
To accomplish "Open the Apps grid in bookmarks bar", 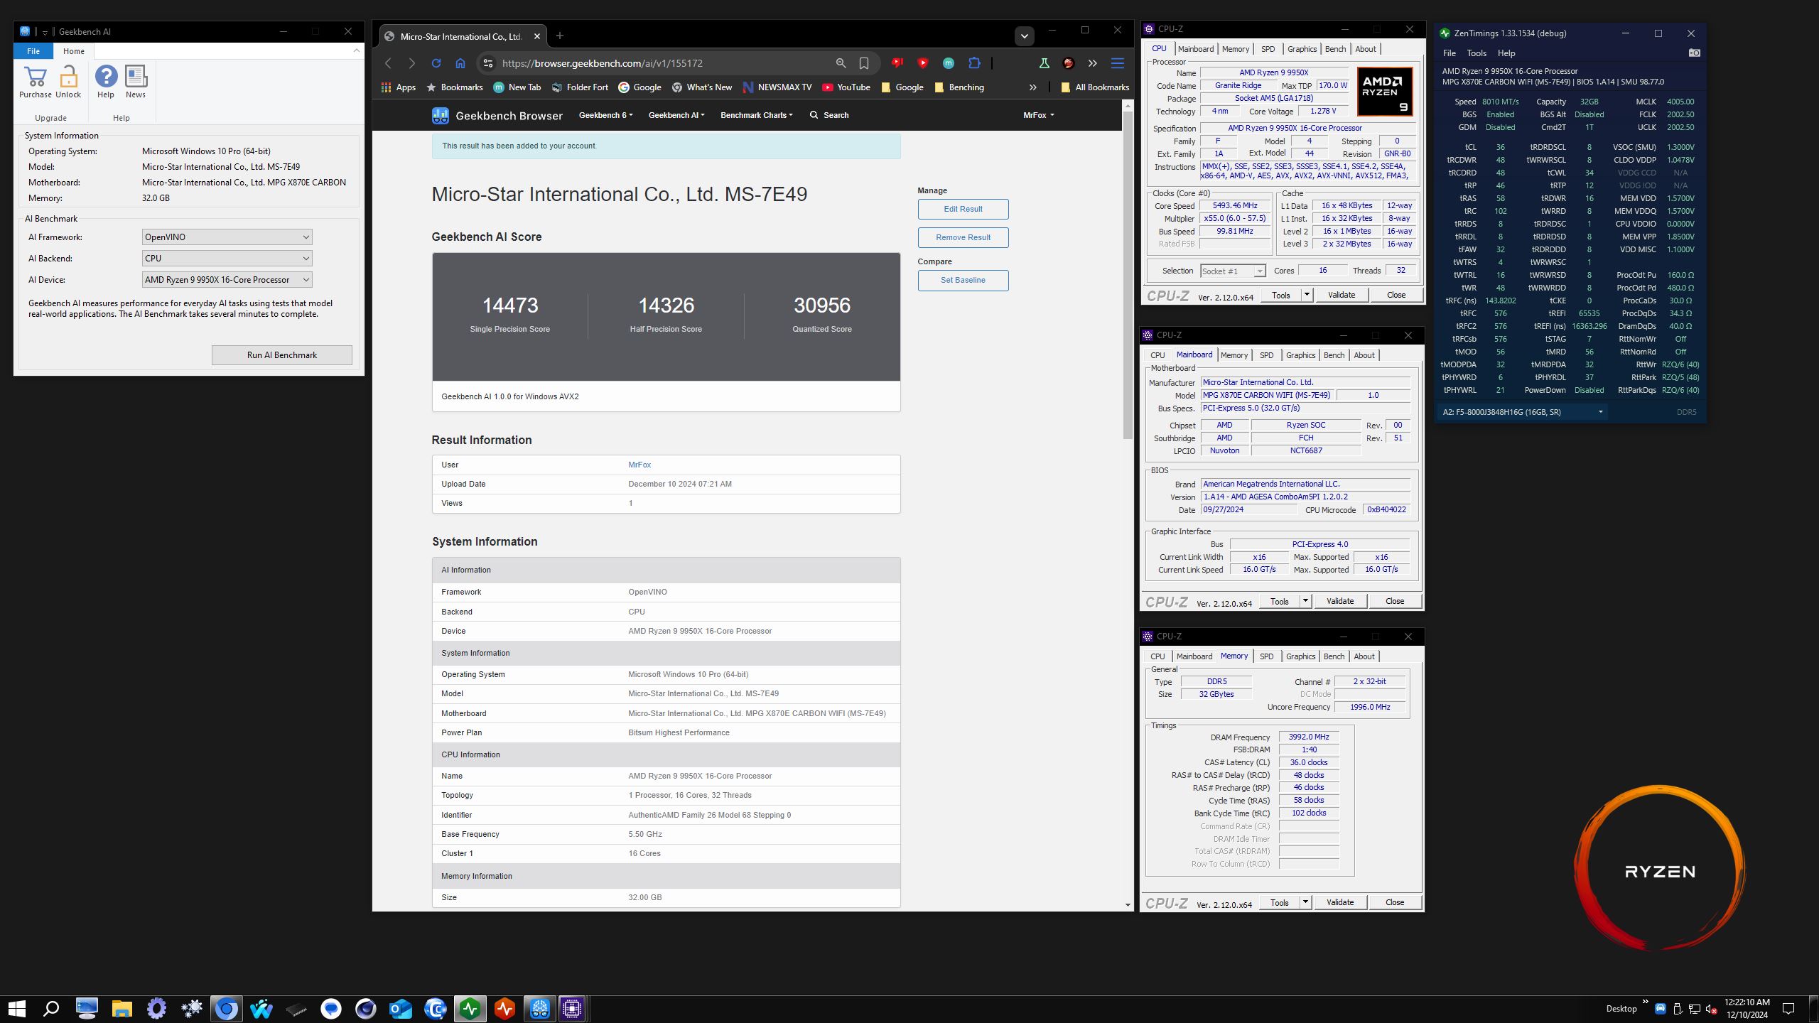I will click(x=398, y=87).
